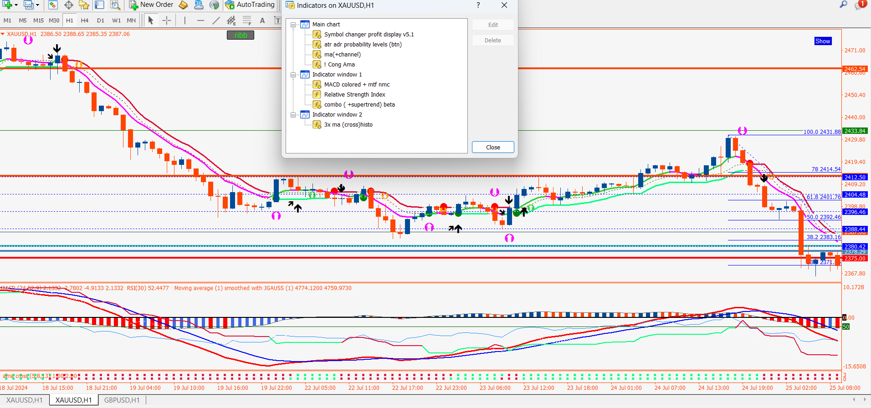Click the Market Watch toolbar icon

(x=53, y=5)
